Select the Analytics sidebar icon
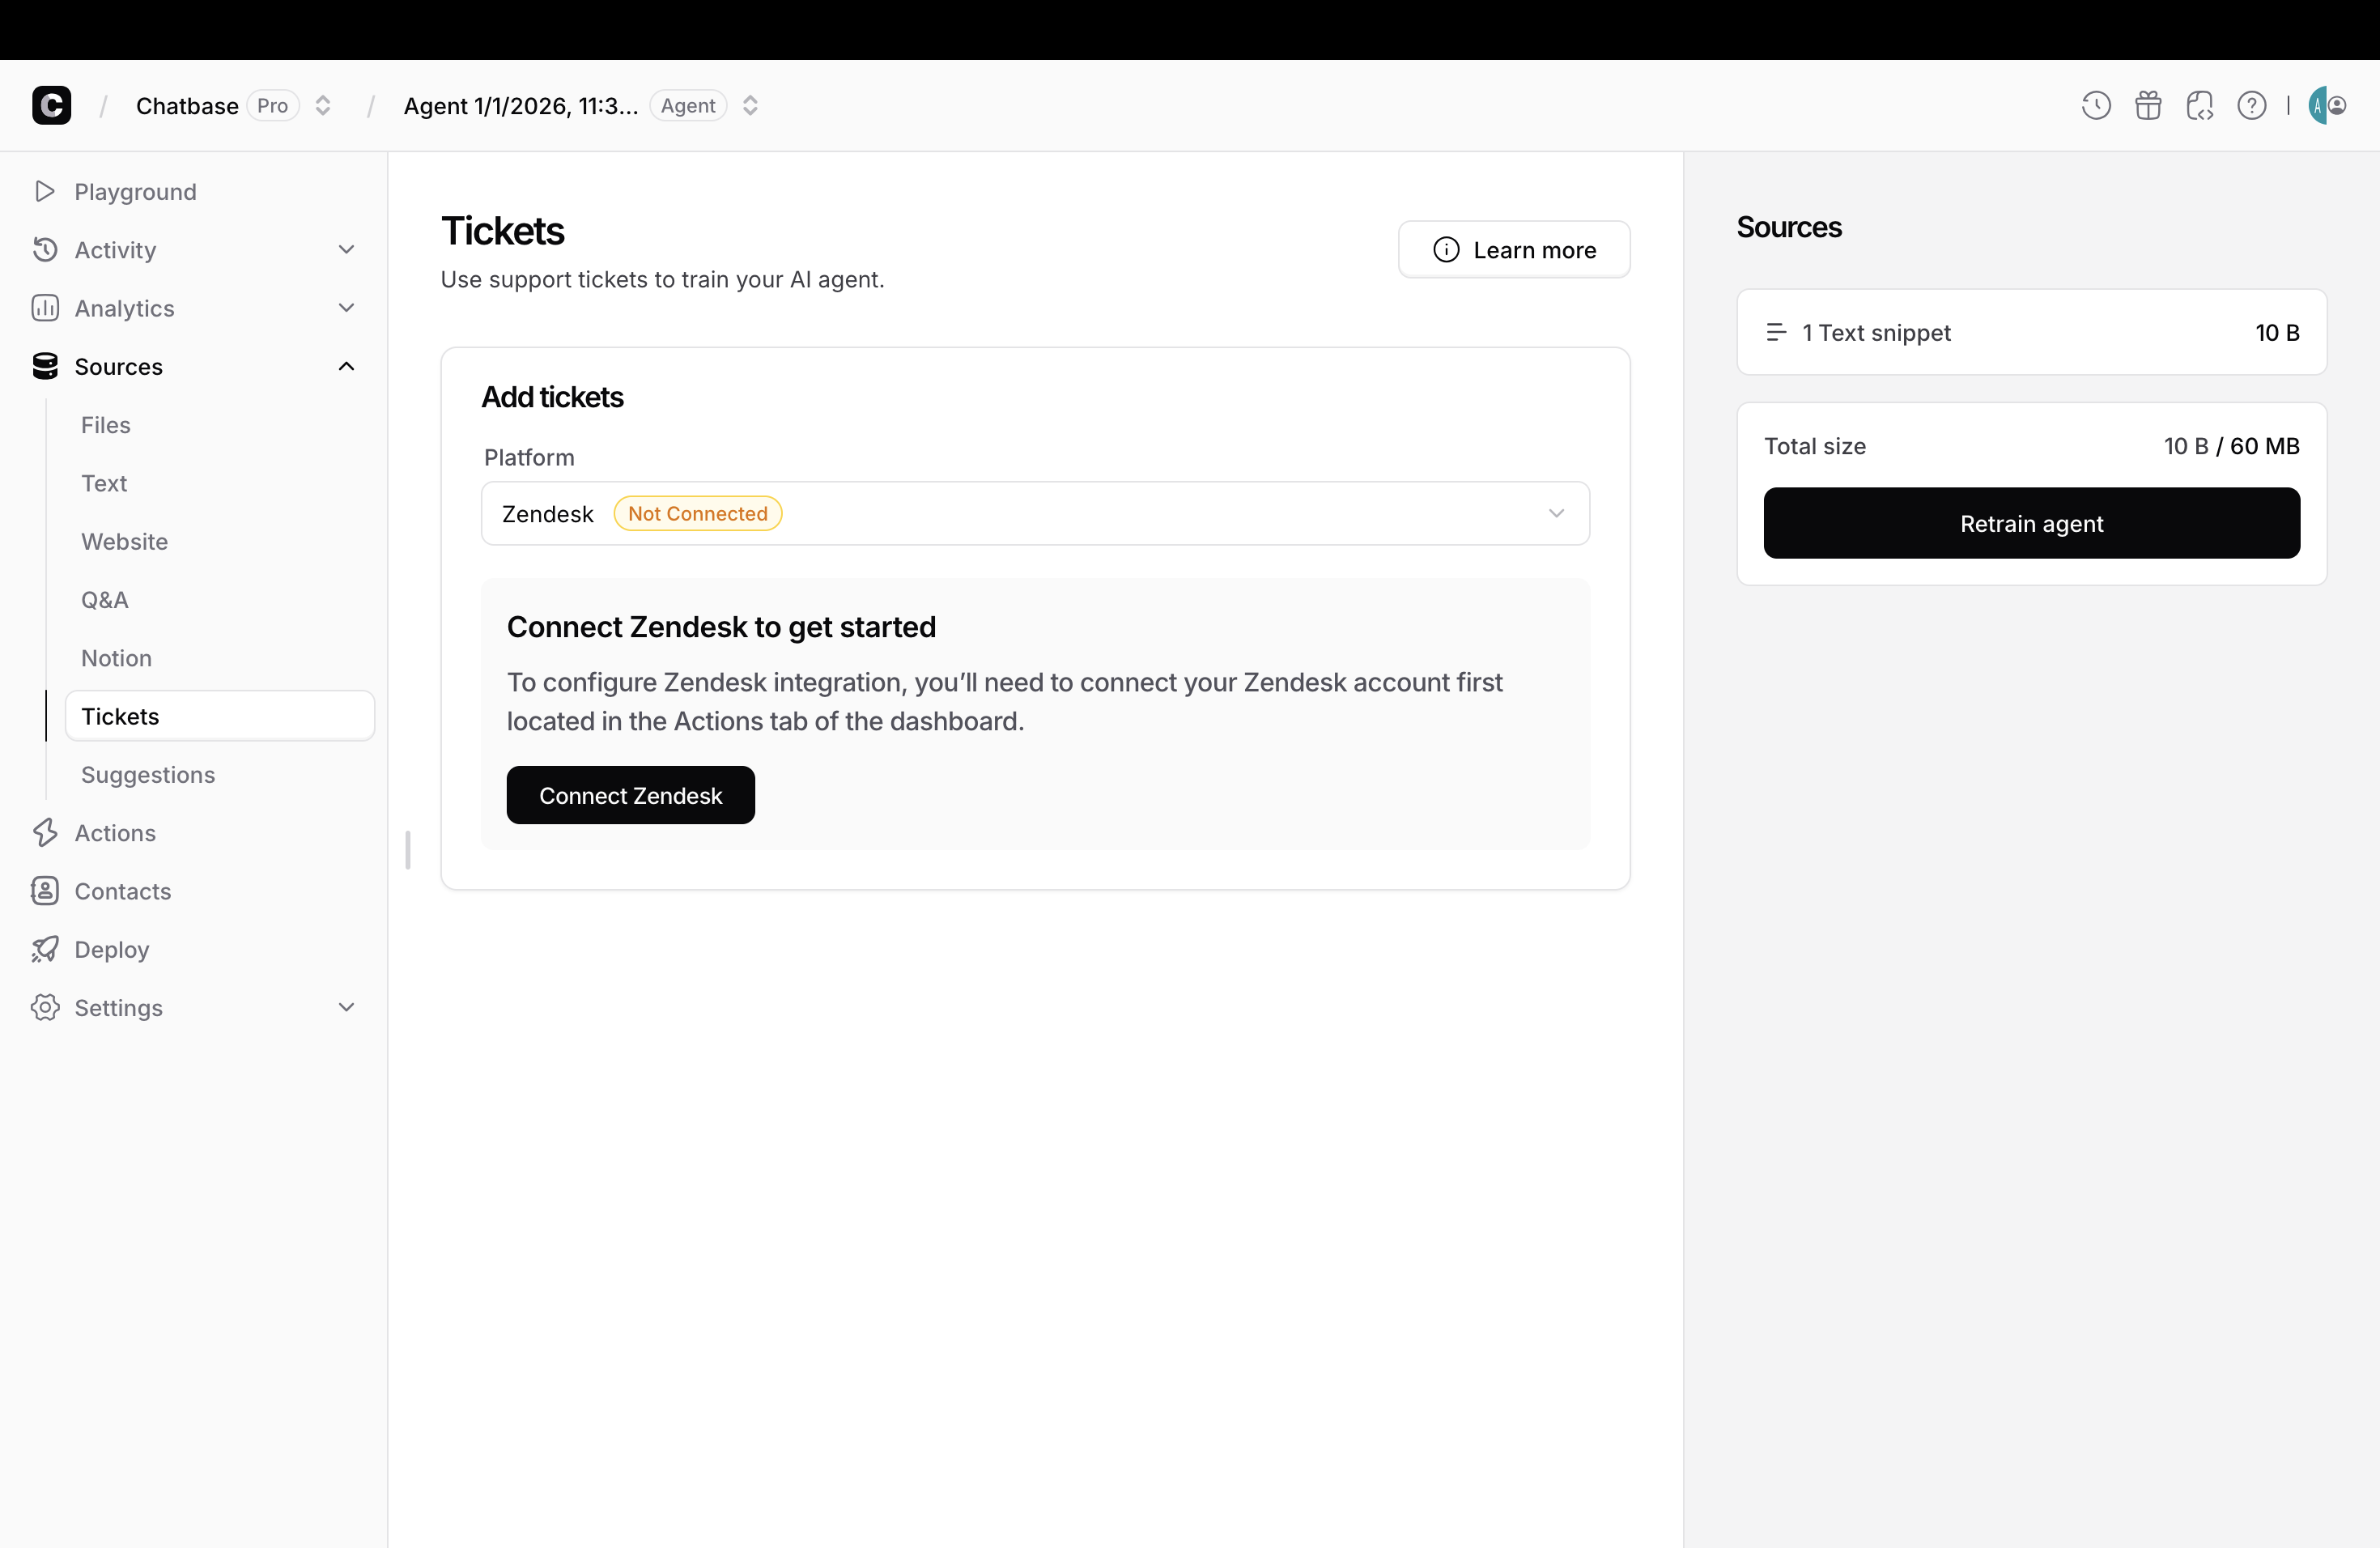The image size is (2380, 1548). click(46, 308)
